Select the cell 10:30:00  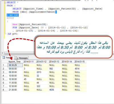[x=15, y=79]
